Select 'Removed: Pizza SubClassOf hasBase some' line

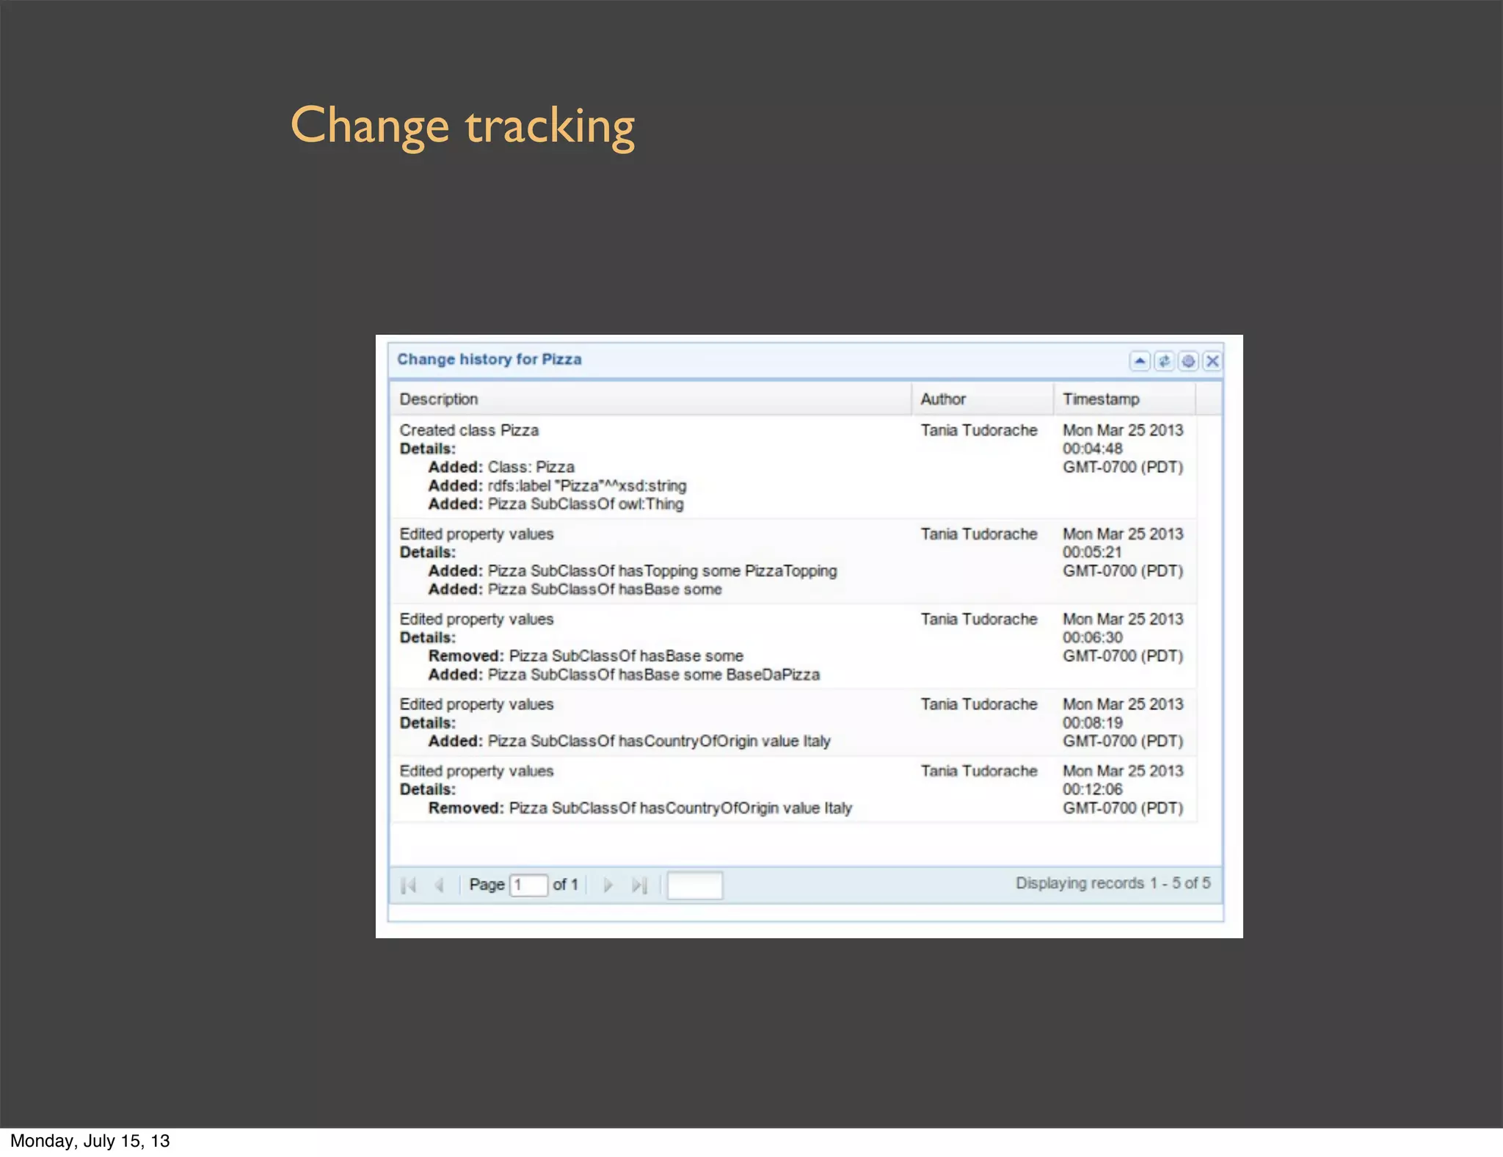[x=586, y=656]
